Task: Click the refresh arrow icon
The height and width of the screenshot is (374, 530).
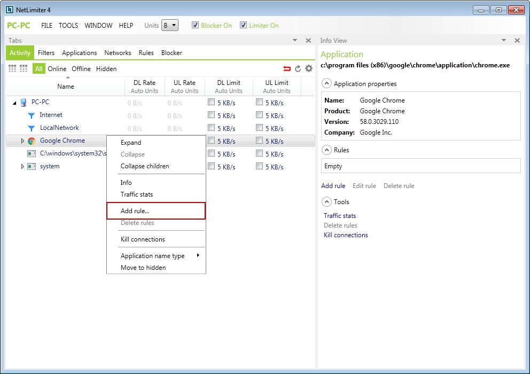Action: pyautogui.click(x=298, y=68)
